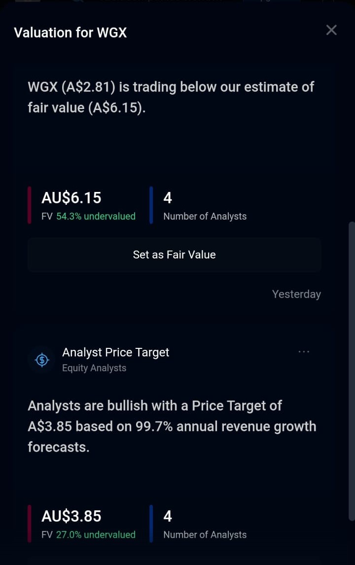
Task: Click the Yesterday timestamp
Action: click(x=296, y=294)
